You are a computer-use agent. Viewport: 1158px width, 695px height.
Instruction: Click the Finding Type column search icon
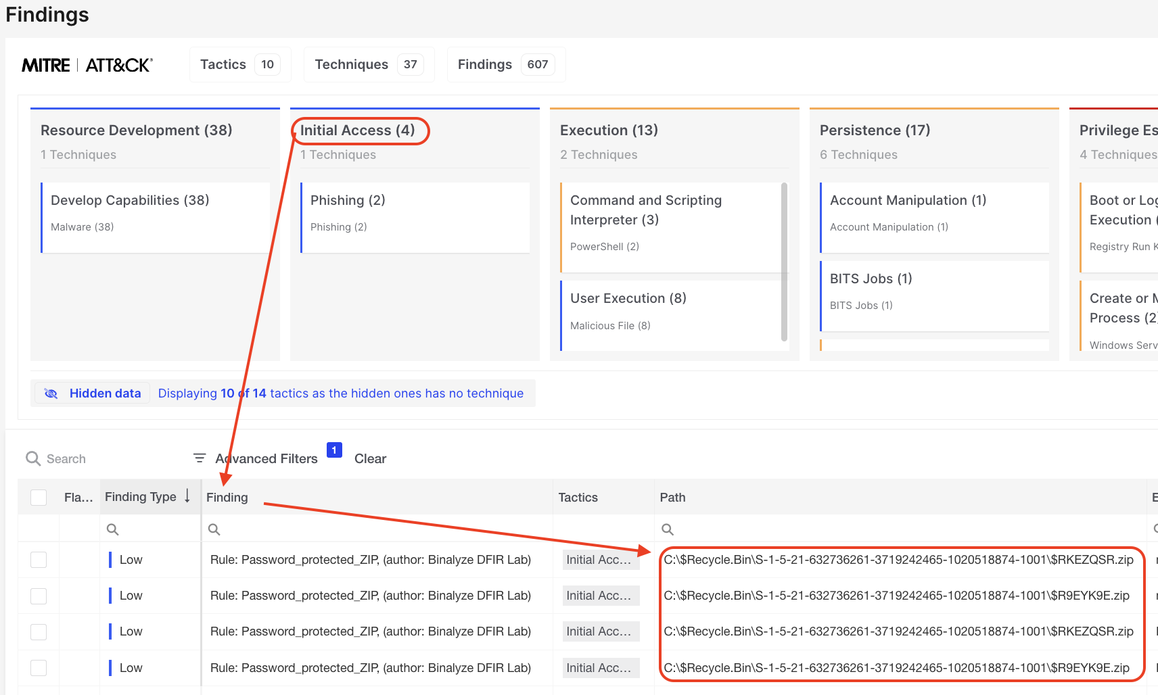point(113,529)
